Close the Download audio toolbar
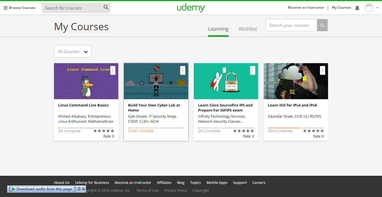 83,189
